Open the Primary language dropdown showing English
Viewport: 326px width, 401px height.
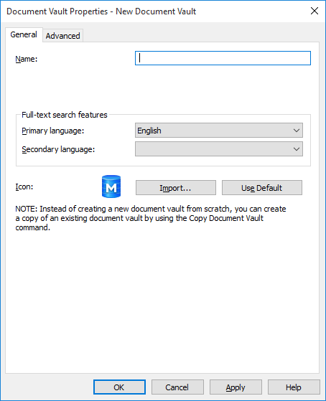(x=219, y=131)
